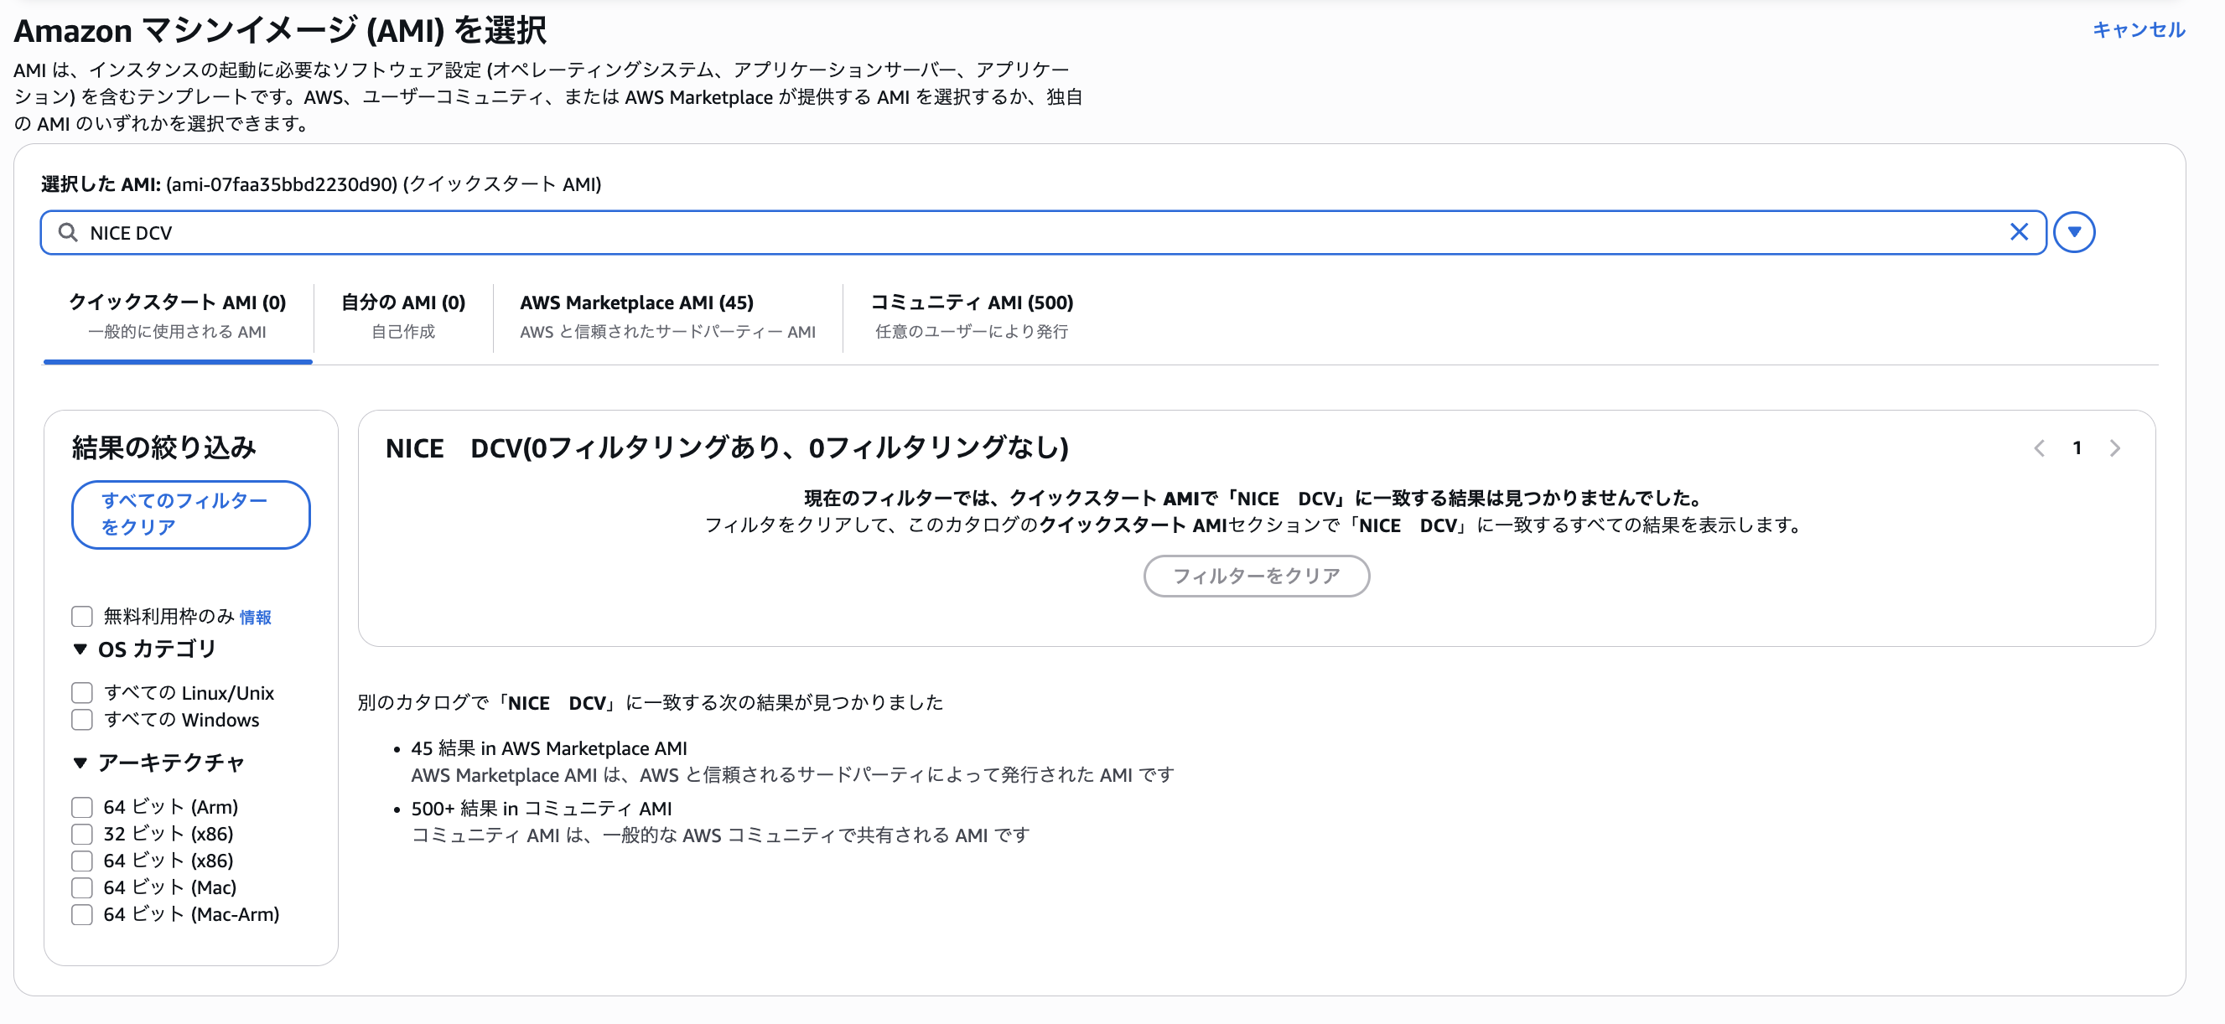Select 64 ビット (x86) architecture

click(x=82, y=861)
